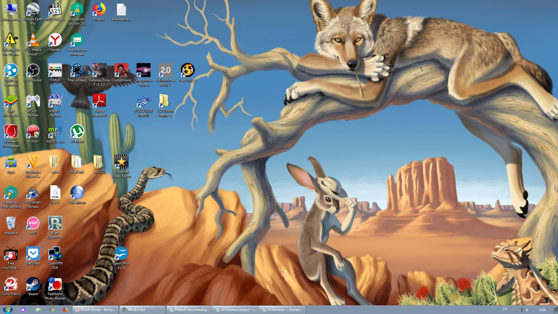Viewport: 558px width, 314px height.
Task: Select the Crimsonland desktop icon
Action: [121, 73]
